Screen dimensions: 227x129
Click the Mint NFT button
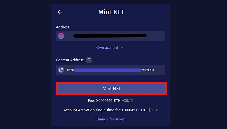(x=112, y=89)
